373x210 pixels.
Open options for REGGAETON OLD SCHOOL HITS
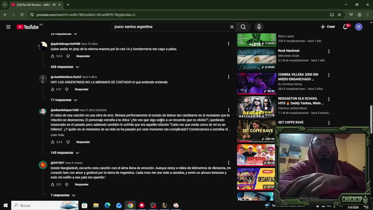tap(329, 99)
